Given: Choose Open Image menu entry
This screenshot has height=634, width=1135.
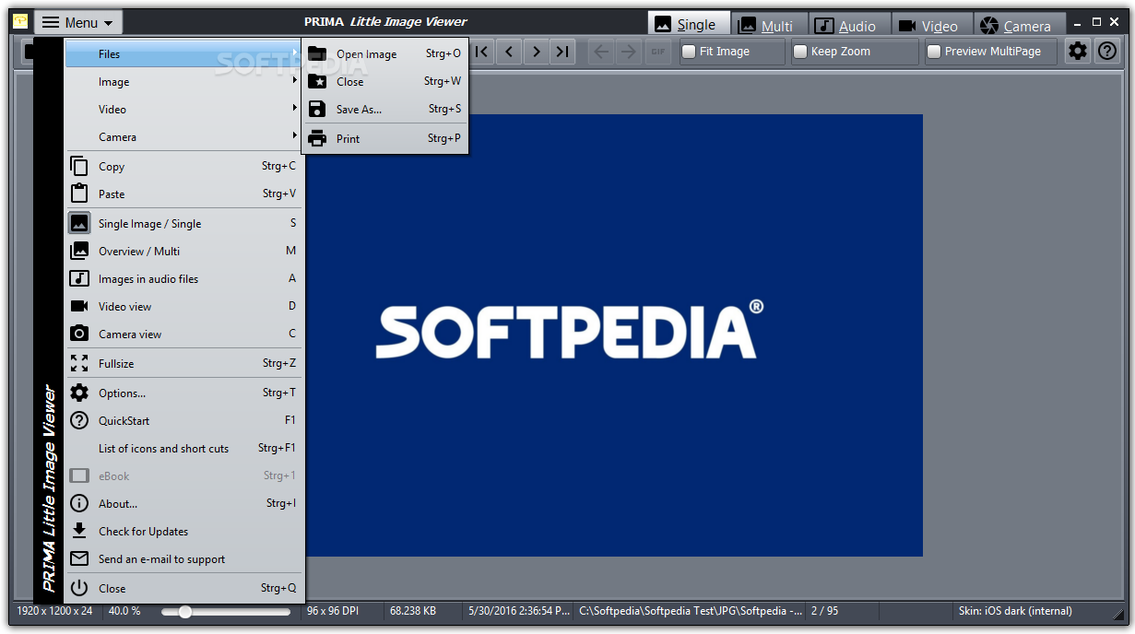Looking at the screenshot, I should click(x=386, y=53).
